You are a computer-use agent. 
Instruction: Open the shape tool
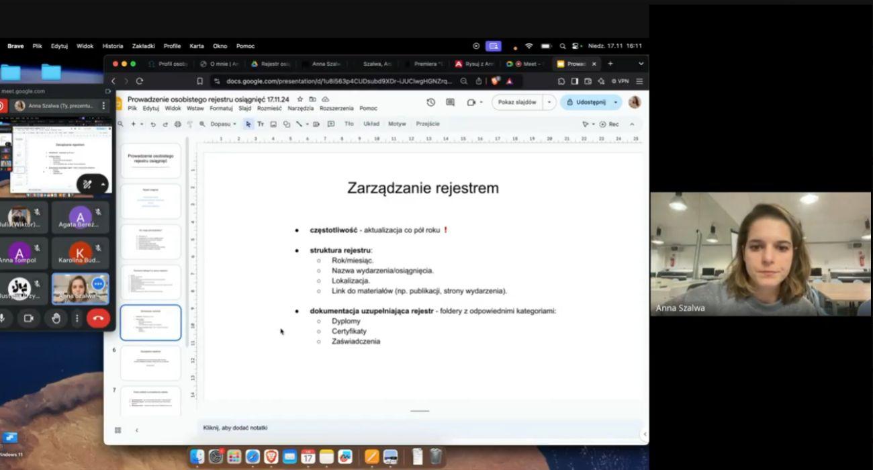pos(287,124)
